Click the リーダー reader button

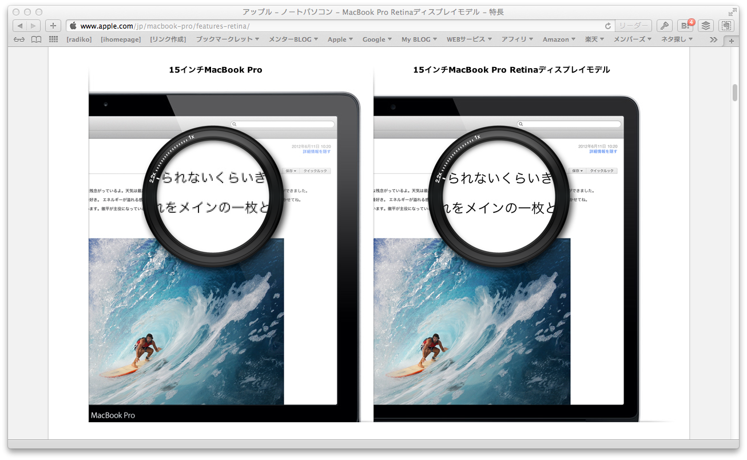pyautogui.click(x=634, y=26)
